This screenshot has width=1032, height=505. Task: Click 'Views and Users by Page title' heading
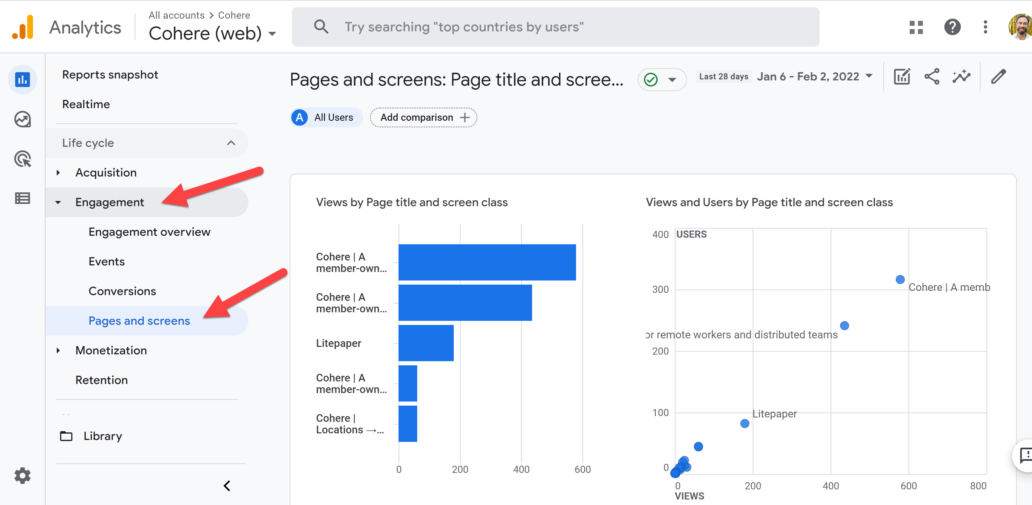tap(769, 203)
